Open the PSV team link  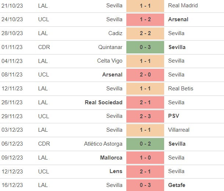click(x=174, y=116)
